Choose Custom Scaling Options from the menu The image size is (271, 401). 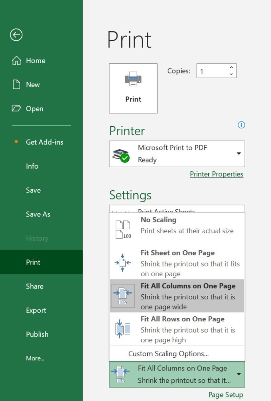169,353
